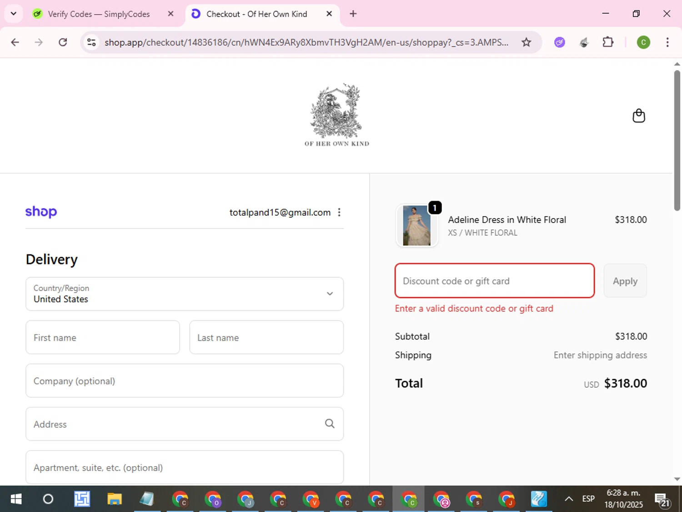
Task: Click the totalpand15@gmail.com email text
Action: point(280,213)
